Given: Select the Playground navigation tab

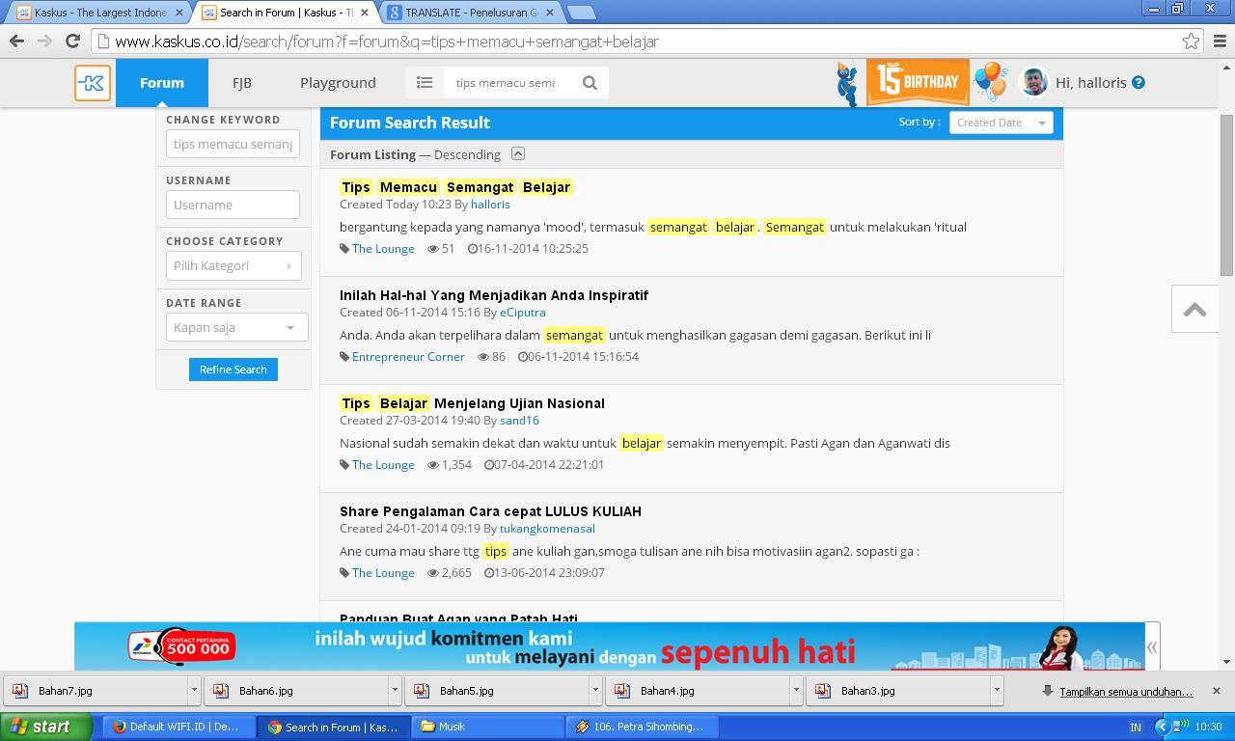Looking at the screenshot, I should tap(338, 83).
